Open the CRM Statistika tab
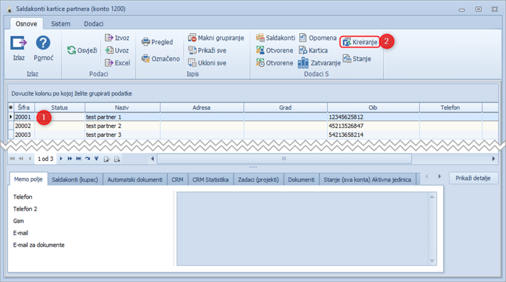This screenshot has height=282, width=506. point(211,179)
